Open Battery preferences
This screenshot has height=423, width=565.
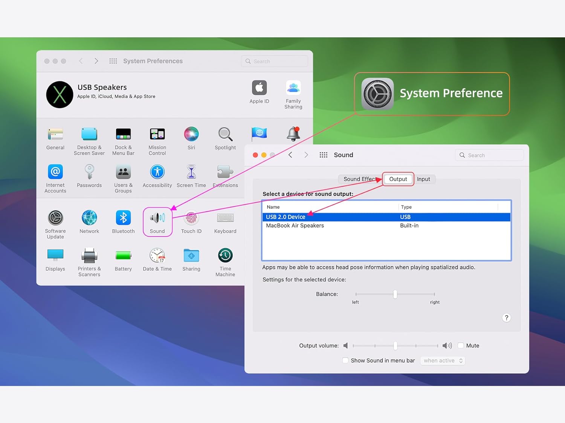(x=123, y=259)
